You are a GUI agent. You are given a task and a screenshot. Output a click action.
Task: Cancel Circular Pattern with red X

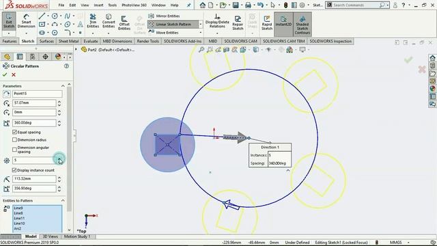click(x=14, y=74)
